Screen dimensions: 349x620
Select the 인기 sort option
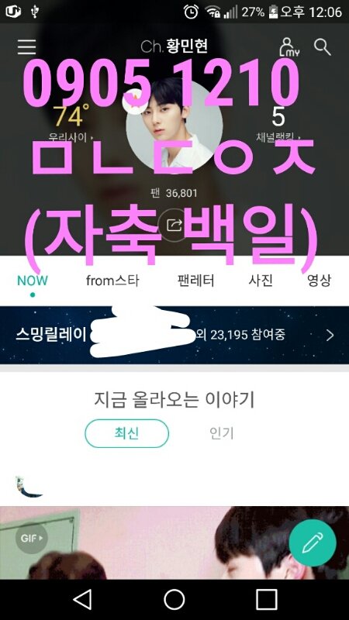pos(222,434)
